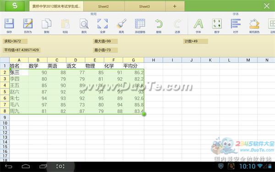This screenshot has height=172, width=275.
Task: Click the green selection handle at bottom-right
Action: [x=144, y=114]
